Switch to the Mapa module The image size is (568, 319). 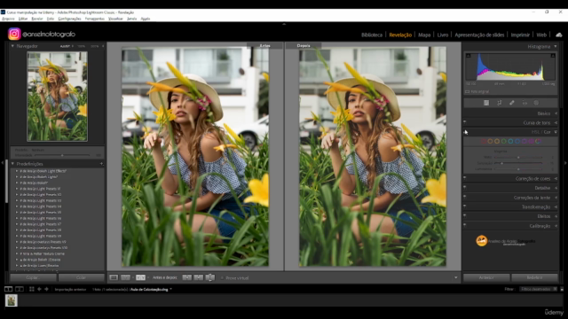(x=424, y=35)
